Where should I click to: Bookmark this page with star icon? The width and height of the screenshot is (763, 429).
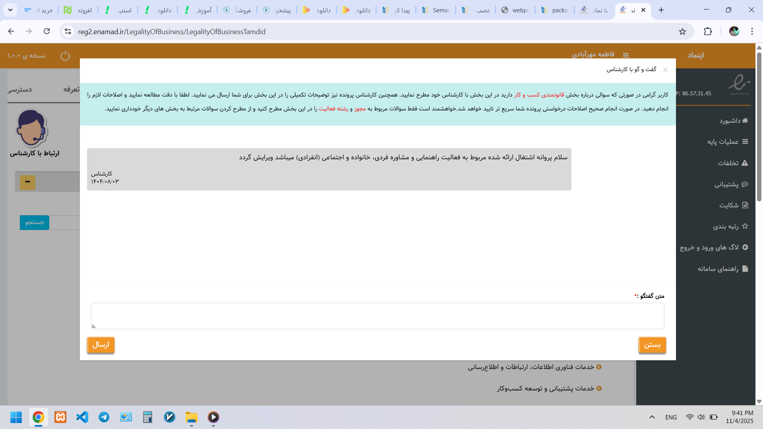(682, 31)
